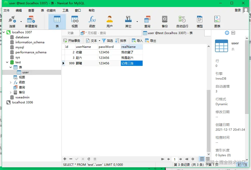Open the 视图 views toolbar button

[75, 22]
